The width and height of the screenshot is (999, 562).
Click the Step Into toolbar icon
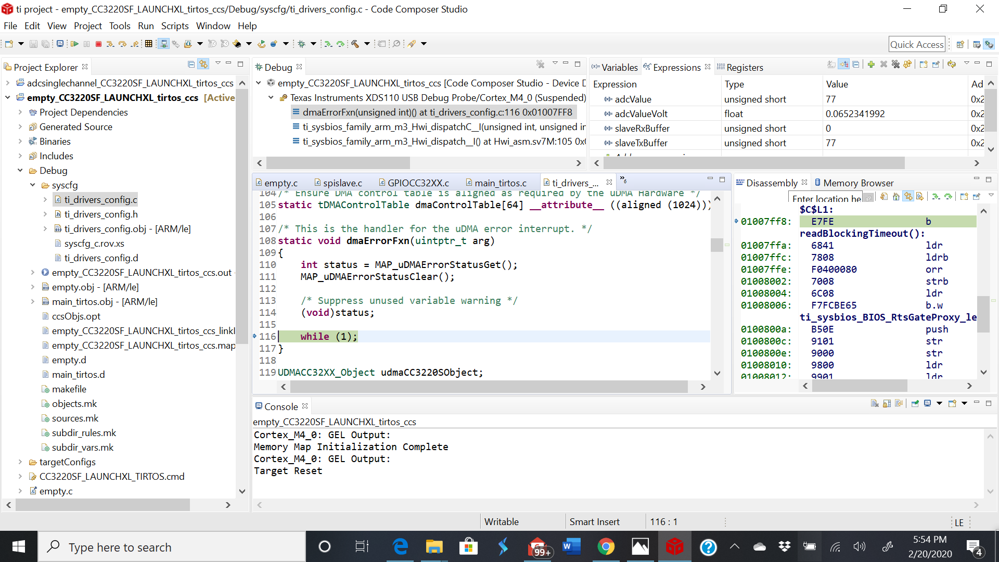110,44
